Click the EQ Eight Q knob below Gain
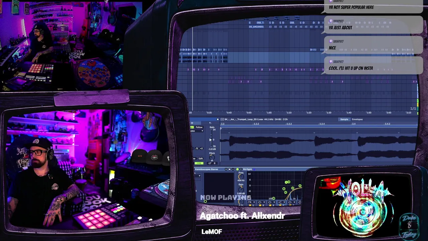The width and height of the screenshot is (428, 241). point(241,202)
